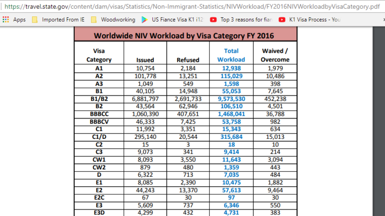Click the BBBCC total workload 1,468,041
This screenshot has width=385, height=216.
(x=231, y=114)
